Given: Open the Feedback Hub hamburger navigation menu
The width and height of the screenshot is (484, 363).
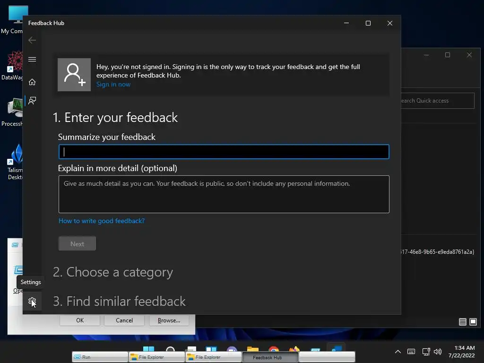Looking at the screenshot, I should 32,59.
